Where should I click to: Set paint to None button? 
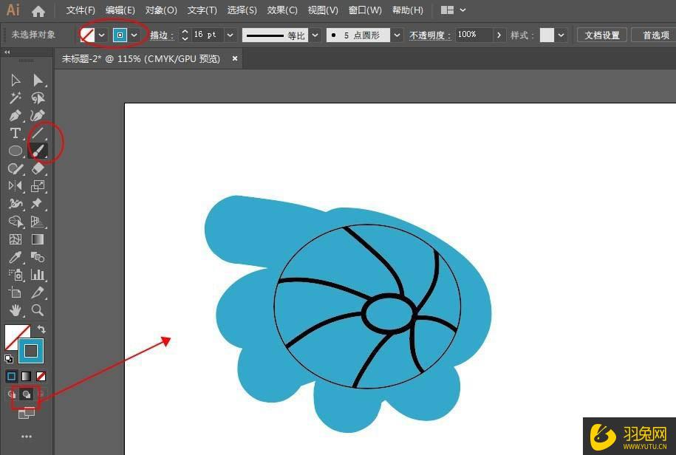[x=41, y=376]
